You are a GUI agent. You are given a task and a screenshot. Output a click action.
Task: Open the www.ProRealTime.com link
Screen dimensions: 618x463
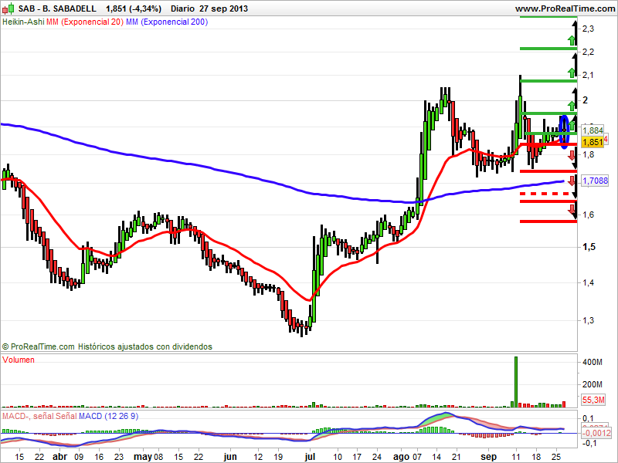[x=565, y=8]
